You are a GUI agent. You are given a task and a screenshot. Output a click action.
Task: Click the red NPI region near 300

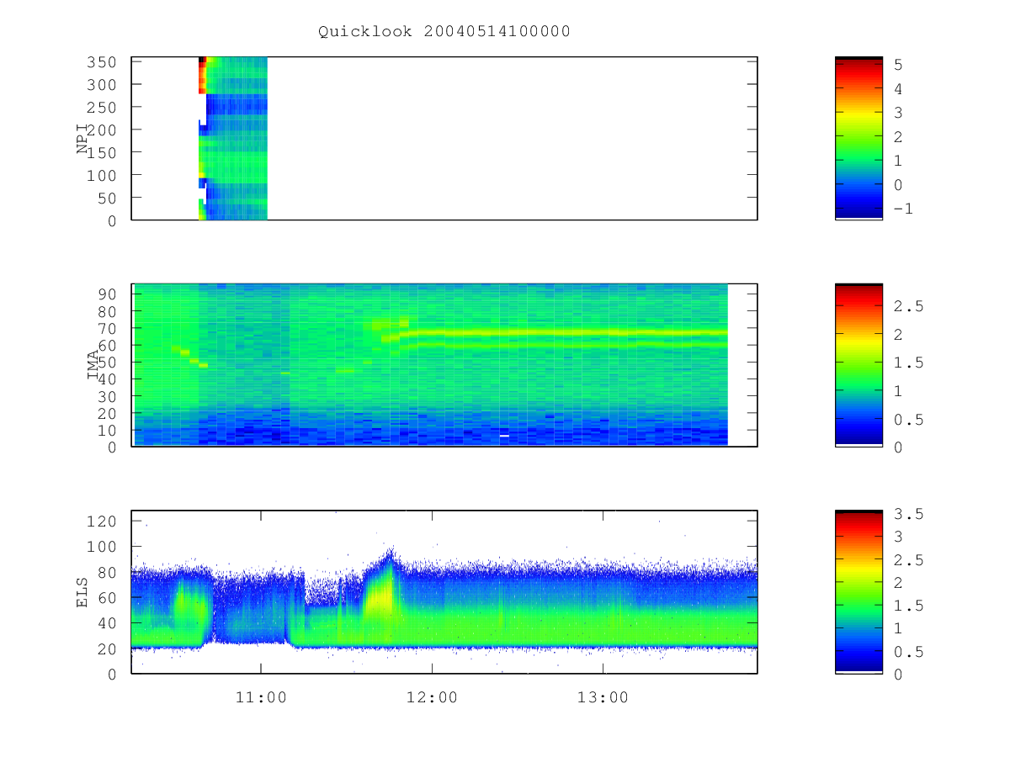202,77
